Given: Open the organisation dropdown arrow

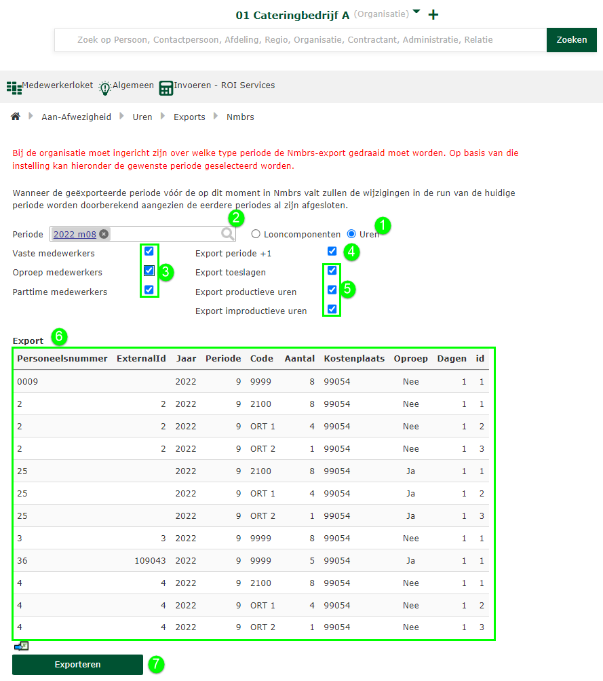Looking at the screenshot, I should click(416, 12).
